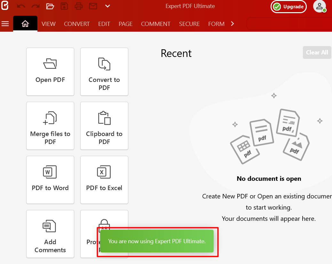Switch to the COMMENT tab
The height and width of the screenshot is (264, 332).
[156, 24]
